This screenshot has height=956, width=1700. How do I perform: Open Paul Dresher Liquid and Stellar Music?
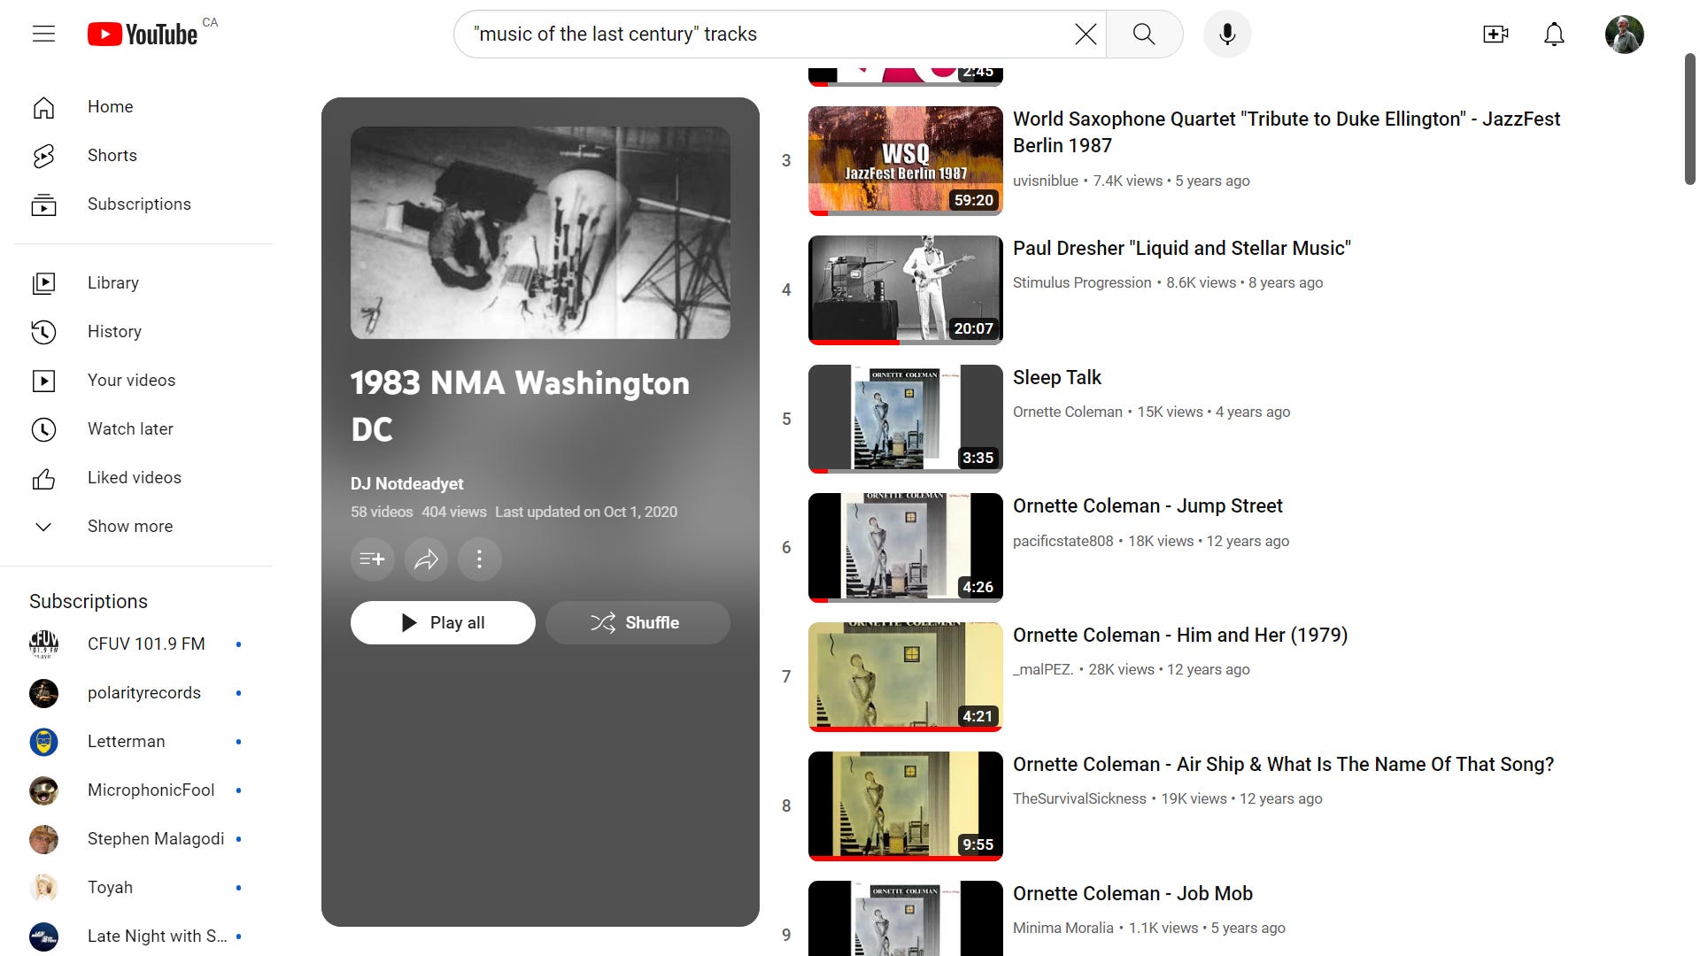point(1182,248)
